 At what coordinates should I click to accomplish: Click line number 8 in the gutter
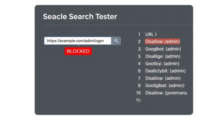coord(139,85)
